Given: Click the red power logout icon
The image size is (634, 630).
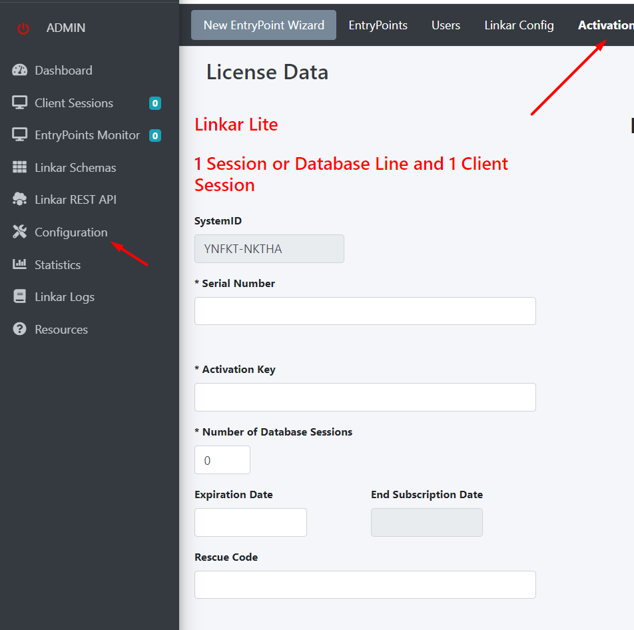Looking at the screenshot, I should pyautogui.click(x=23, y=29).
